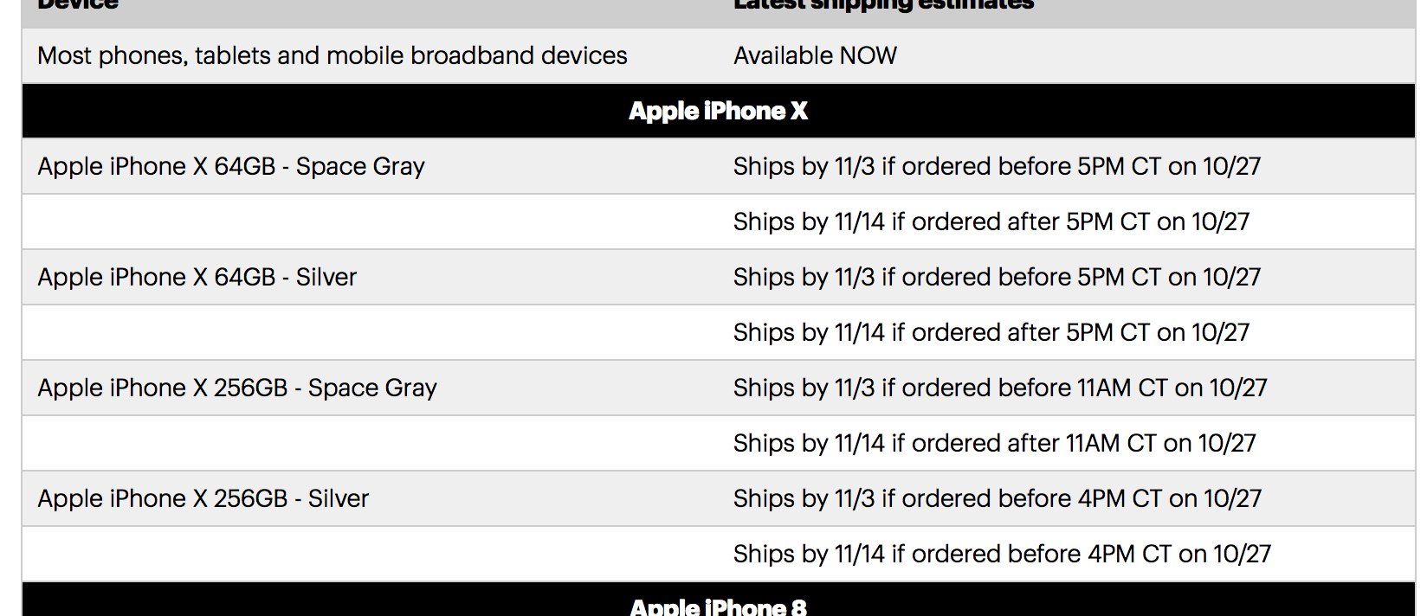1427x616 pixels.
Task: Click the empty device cell under 64GB Space Gray
Action: (371, 221)
